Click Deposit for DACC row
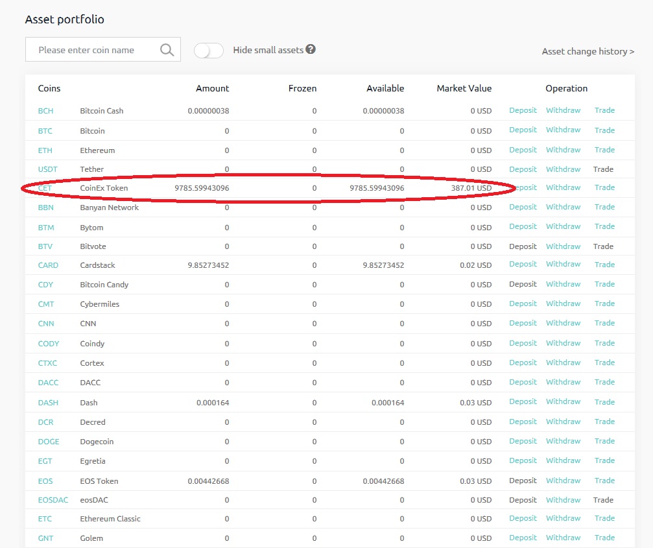This screenshot has height=548, width=653. point(523,382)
